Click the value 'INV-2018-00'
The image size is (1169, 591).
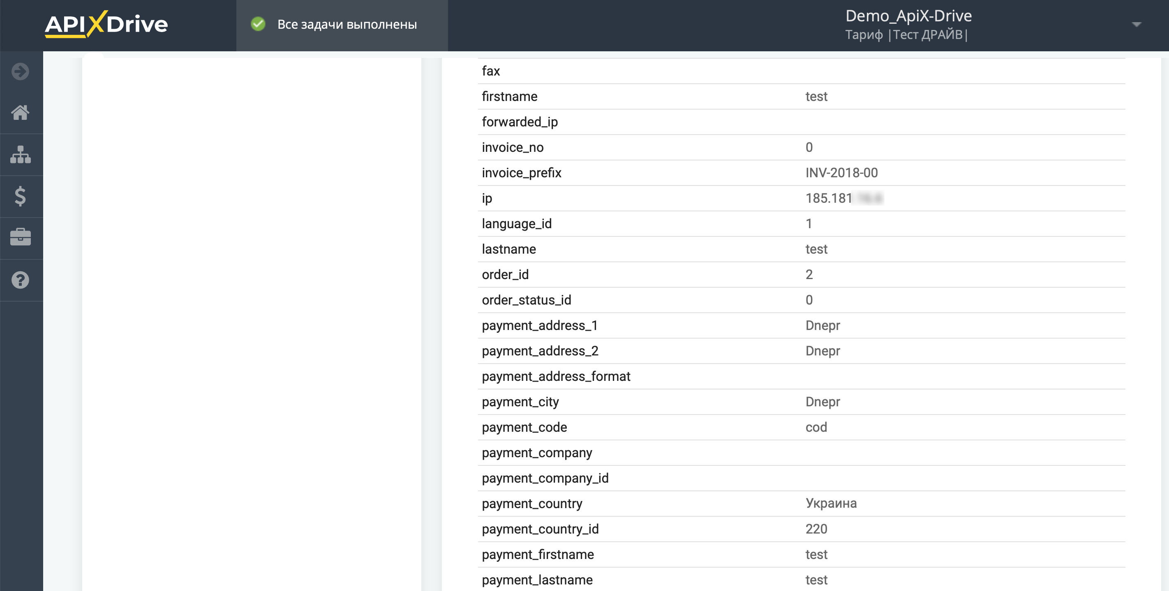[x=842, y=173]
